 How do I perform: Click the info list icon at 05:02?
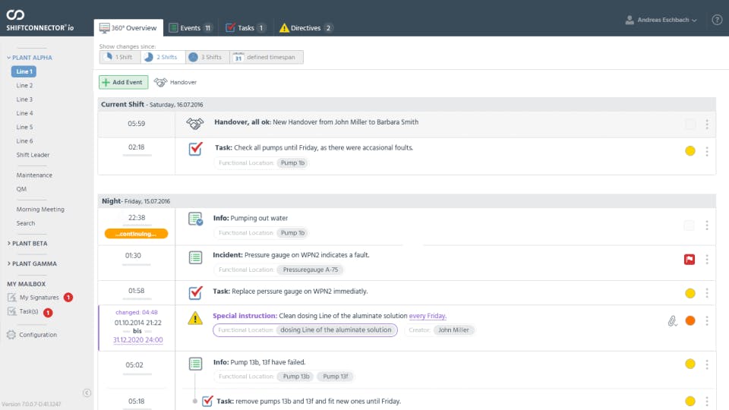pos(195,364)
